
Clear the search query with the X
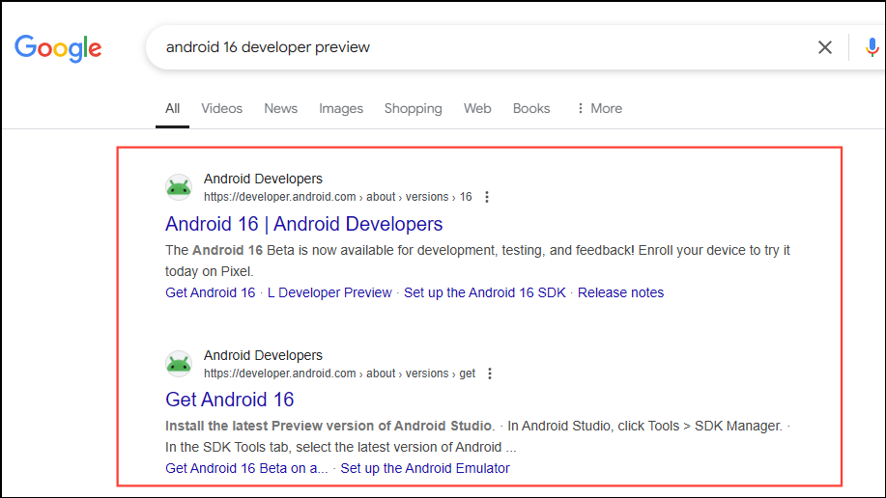point(825,47)
